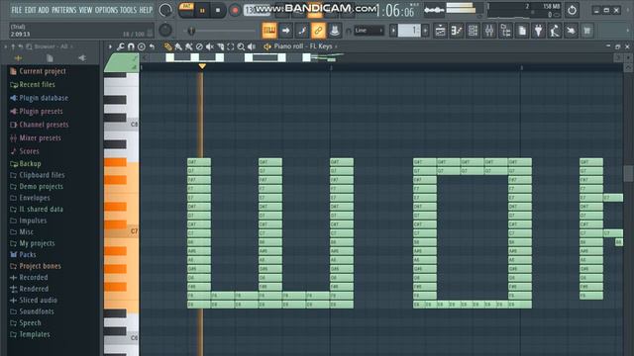Select the Playback speaker tool

252,46
